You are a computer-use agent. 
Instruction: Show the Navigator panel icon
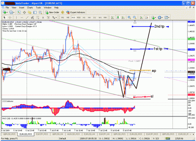pos(29,12)
